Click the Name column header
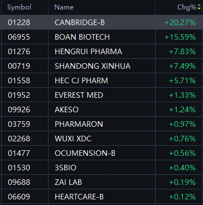 pyautogui.click(x=64, y=7)
